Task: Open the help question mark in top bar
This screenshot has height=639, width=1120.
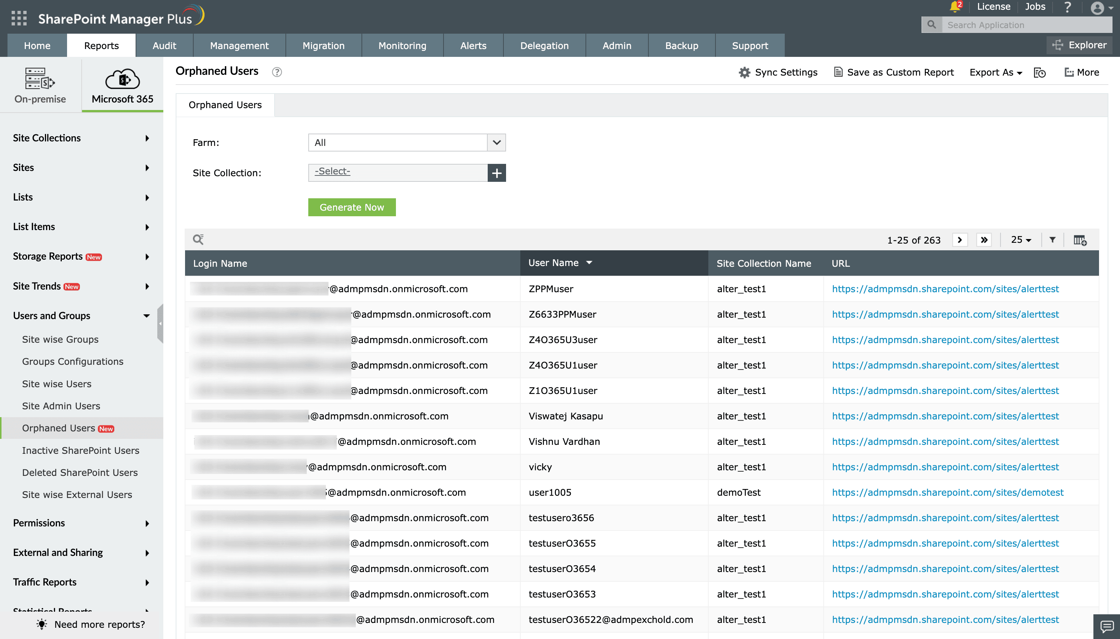Action: [x=1067, y=7]
